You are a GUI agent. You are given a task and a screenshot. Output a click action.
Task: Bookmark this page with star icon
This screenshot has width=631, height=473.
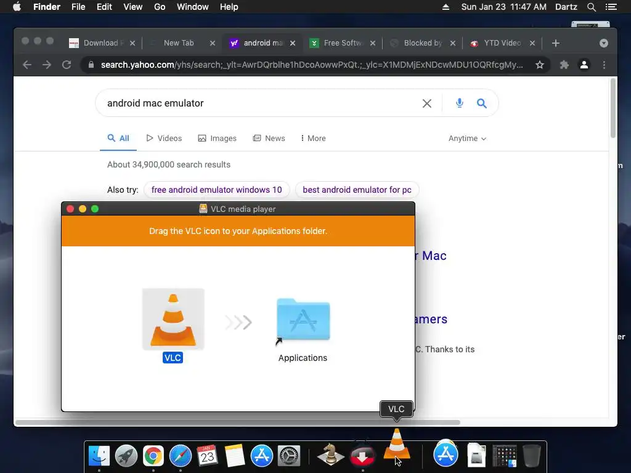540,65
